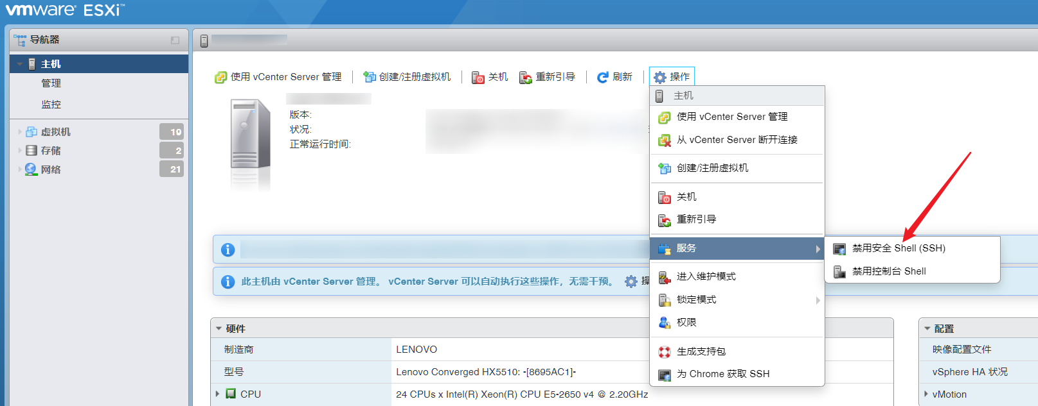Select 创建/注册虚拟机 in the dropdown menu
The image size is (1038, 406).
point(737,168)
